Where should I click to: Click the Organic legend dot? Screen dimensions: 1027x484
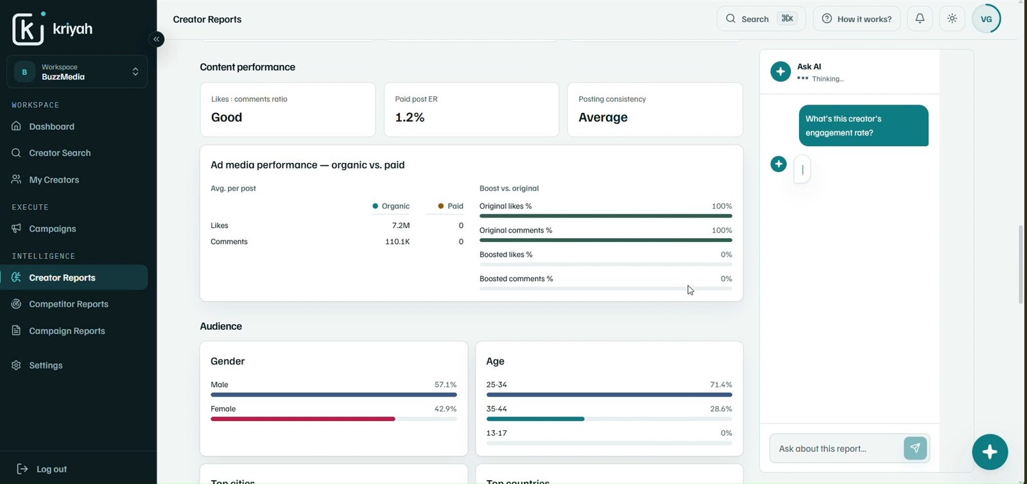pyautogui.click(x=375, y=206)
